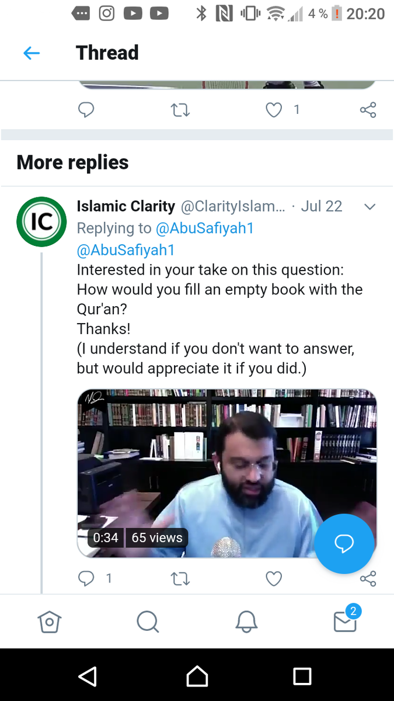This screenshot has width=394, height=701.
Task: Go back using the blue arrow
Action: point(32,53)
